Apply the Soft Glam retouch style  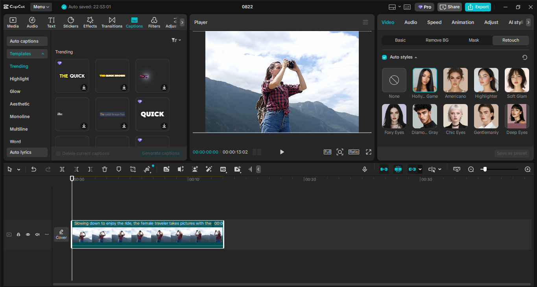pyautogui.click(x=517, y=80)
